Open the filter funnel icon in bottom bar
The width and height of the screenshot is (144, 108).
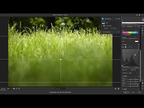pos(19,88)
